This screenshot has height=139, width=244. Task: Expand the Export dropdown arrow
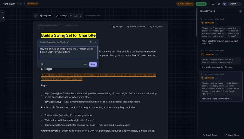[239, 4]
